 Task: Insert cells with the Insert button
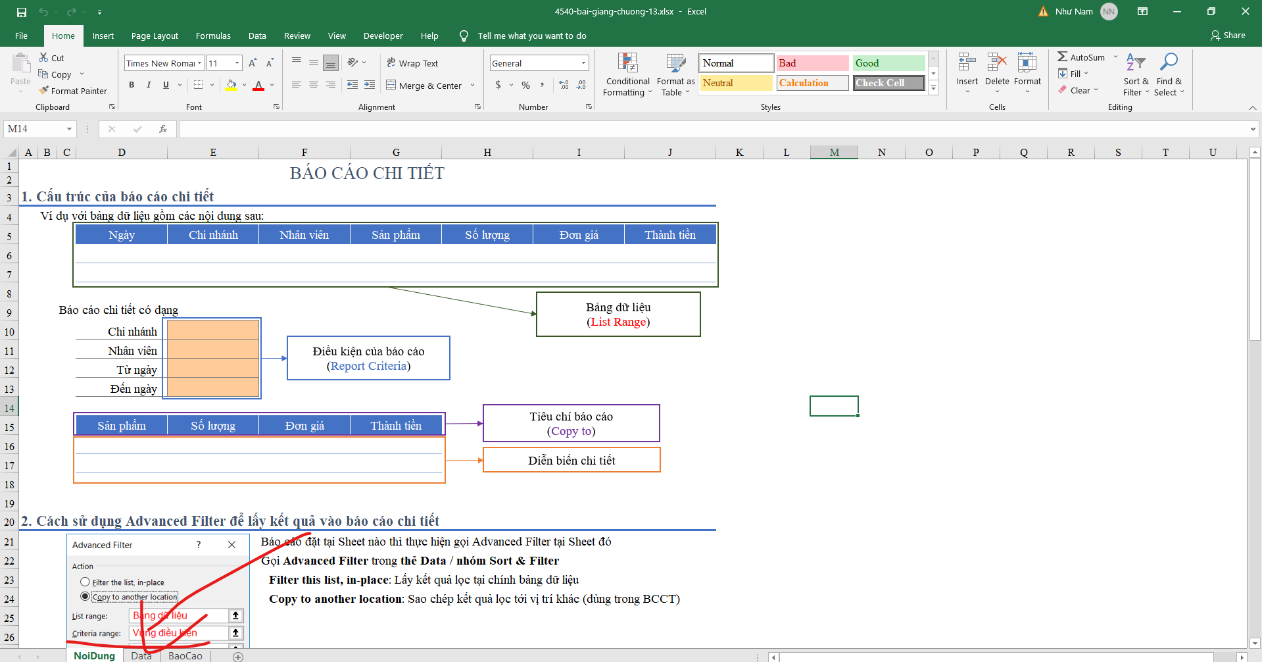point(967,74)
